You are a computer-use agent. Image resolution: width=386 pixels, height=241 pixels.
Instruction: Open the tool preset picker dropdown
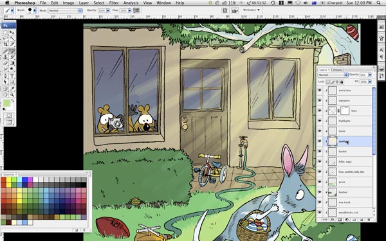click(12, 10)
